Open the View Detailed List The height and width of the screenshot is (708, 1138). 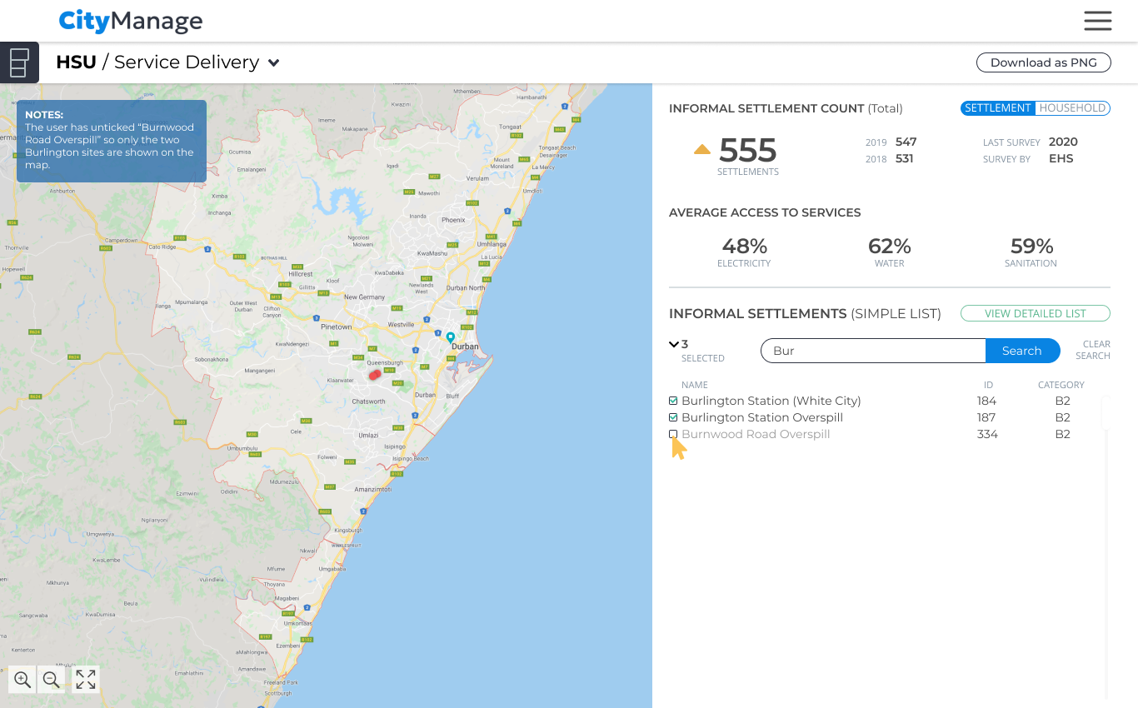[1036, 314]
